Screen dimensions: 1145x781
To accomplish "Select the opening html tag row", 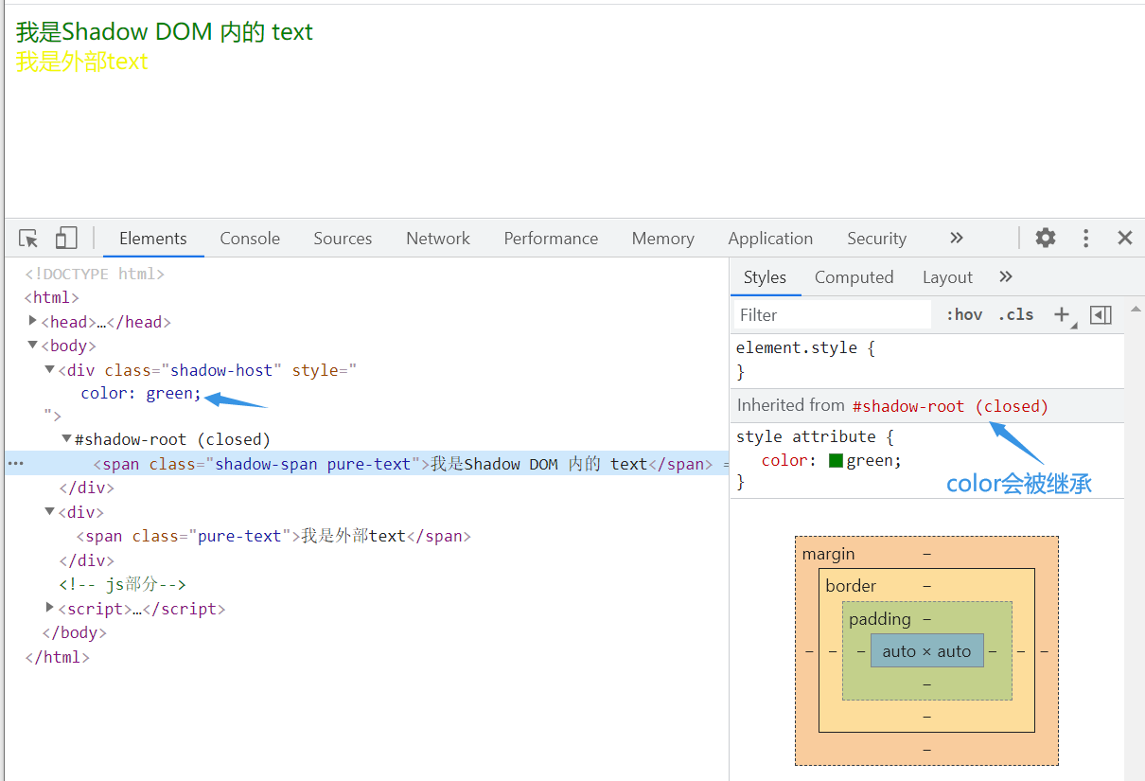I will pyautogui.click(x=52, y=297).
